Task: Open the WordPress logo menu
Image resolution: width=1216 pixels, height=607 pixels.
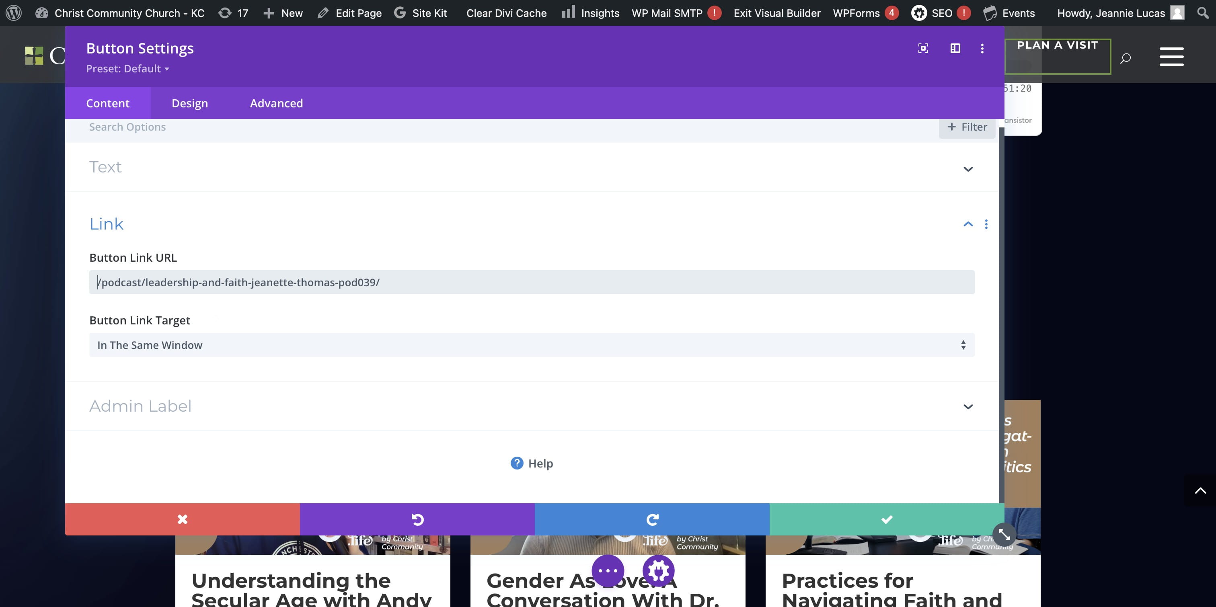Action: click(14, 13)
